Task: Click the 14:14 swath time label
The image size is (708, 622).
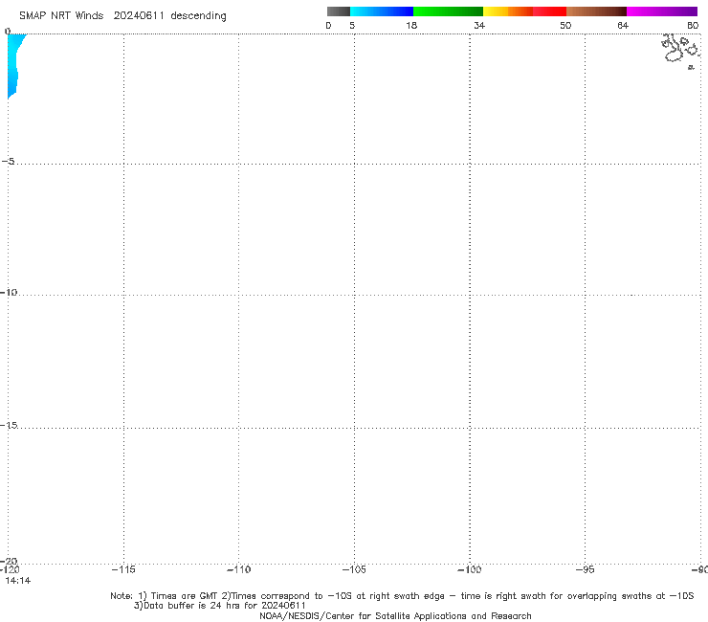Action: point(18,581)
